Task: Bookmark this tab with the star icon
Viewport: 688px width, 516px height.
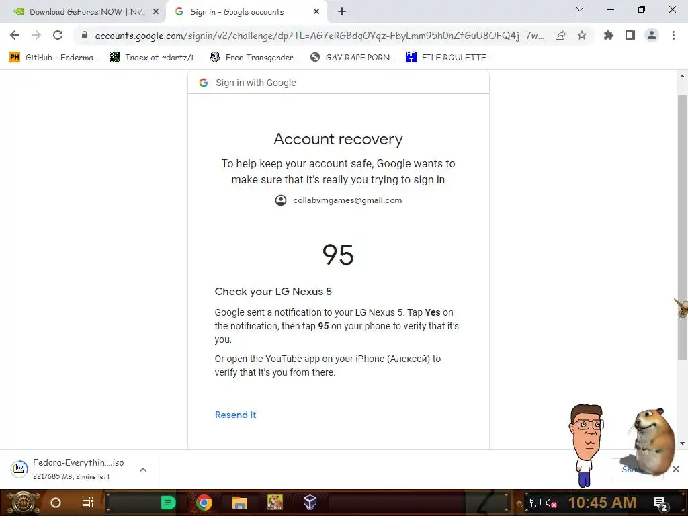Action: (x=582, y=35)
